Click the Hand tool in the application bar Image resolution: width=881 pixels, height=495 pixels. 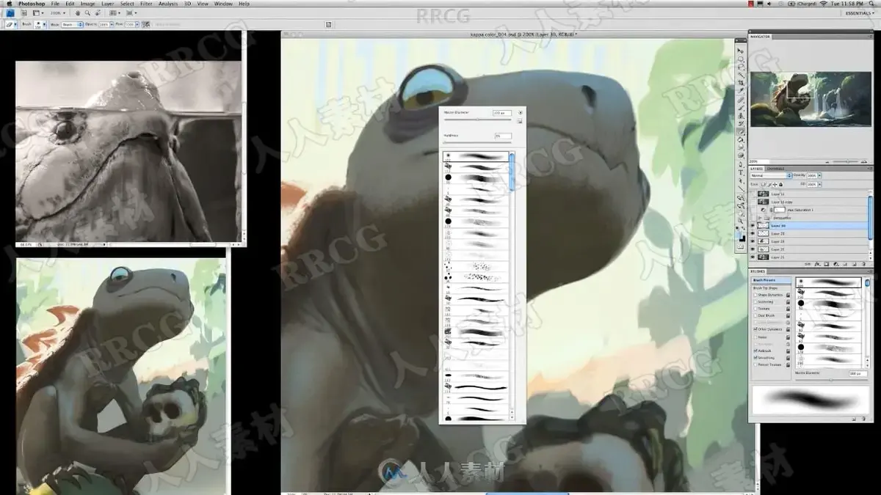click(78, 13)
